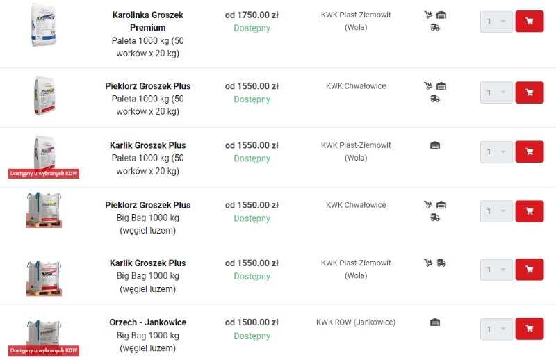Screen dimensions: 556x360
Task: Open quantity dropdown for Karolinka Groszek Premium
Action: click(496, 22)
